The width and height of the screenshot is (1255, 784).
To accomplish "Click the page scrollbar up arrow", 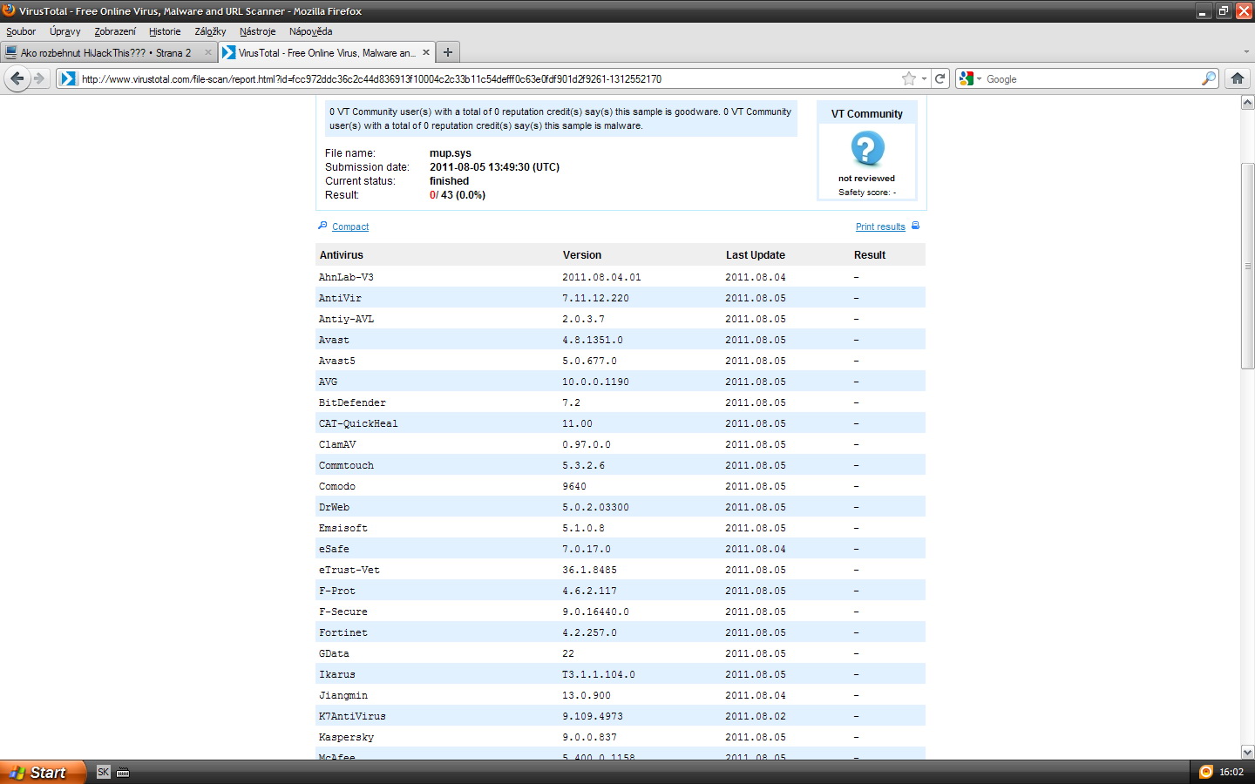I will tap(1247, 103).
